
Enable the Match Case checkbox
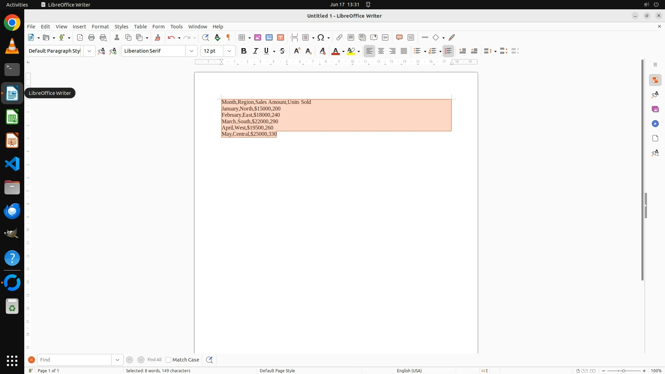168,360
